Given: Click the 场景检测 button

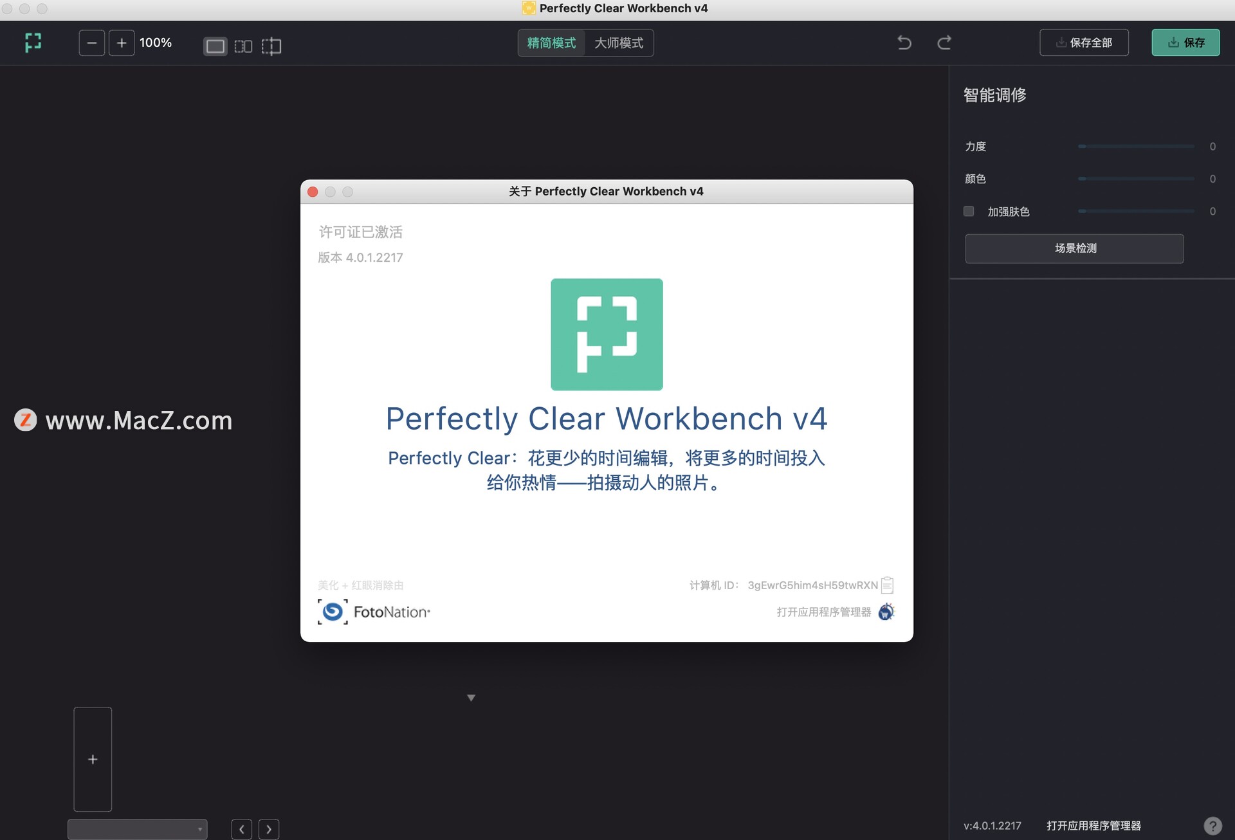Looking at the screenshot, I should click(1074, 248).
